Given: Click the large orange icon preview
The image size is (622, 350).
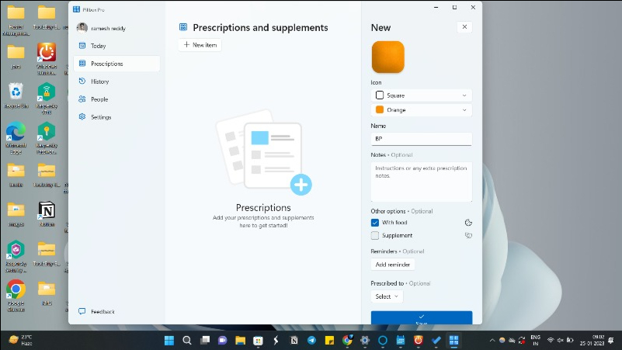Looking at the screenshot, I should point(387,57).
